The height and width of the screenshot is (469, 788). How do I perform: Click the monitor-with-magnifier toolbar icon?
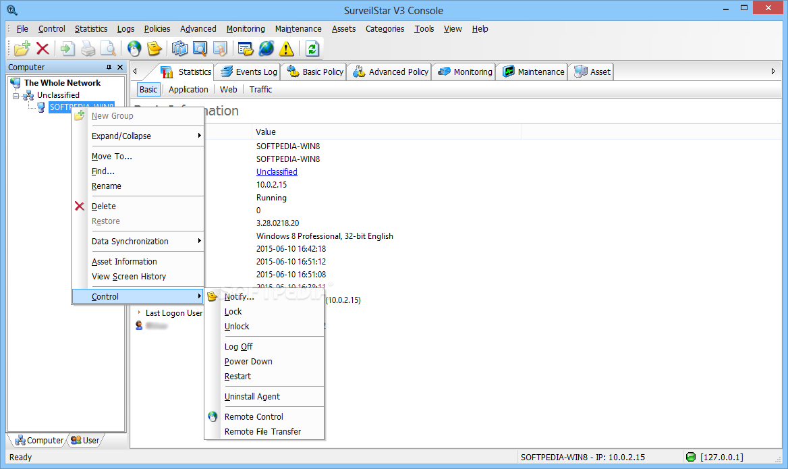point(200,49)
